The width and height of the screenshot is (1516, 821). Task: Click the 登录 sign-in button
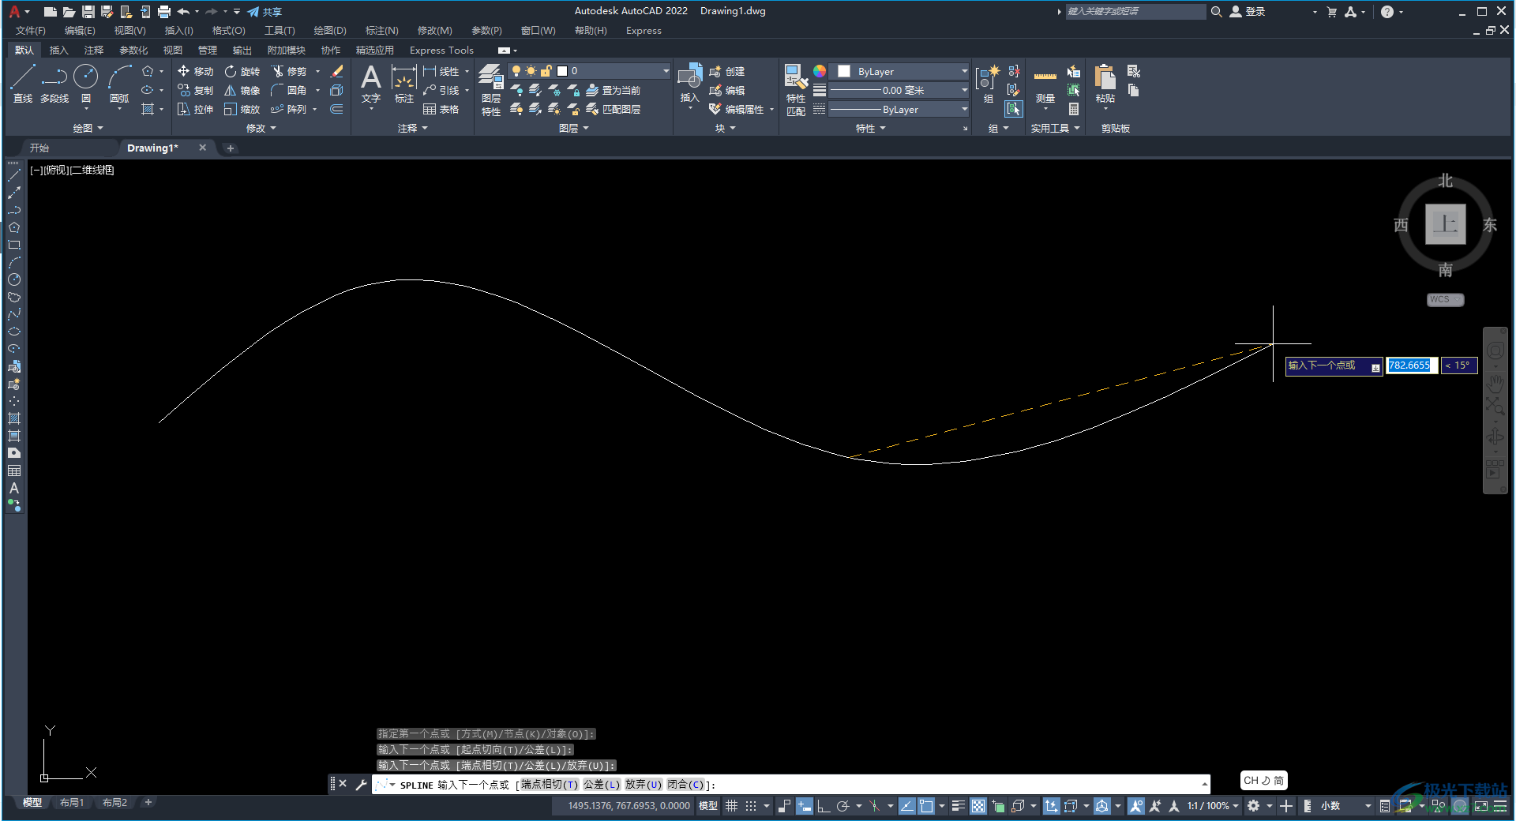[x=1248, y=12]
